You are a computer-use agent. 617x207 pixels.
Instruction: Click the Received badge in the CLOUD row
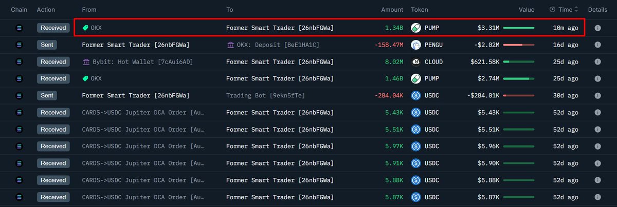[x=53, y=62]
